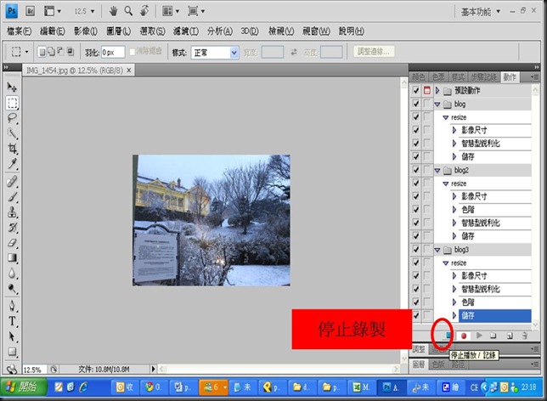The image size is (547, 401).
Task: Collapse the blog action set
Action: (x=437, y=104)
